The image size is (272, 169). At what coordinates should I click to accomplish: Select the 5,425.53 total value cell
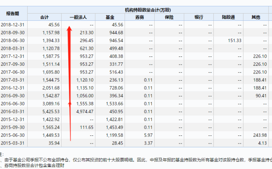coord(51,111)
